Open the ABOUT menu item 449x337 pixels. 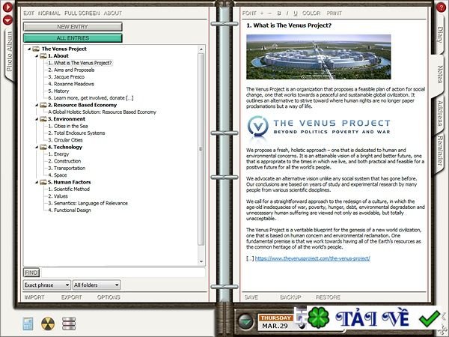[112, 13]
